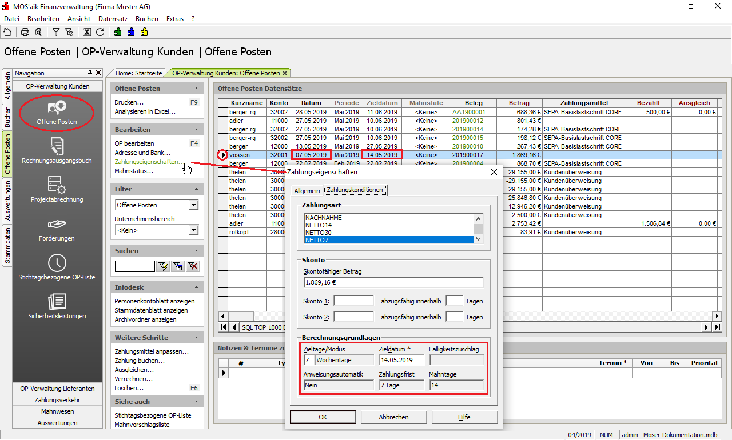
Task: Switch to the Allgemein tab in dialog
Action: [x=307, y=190]
